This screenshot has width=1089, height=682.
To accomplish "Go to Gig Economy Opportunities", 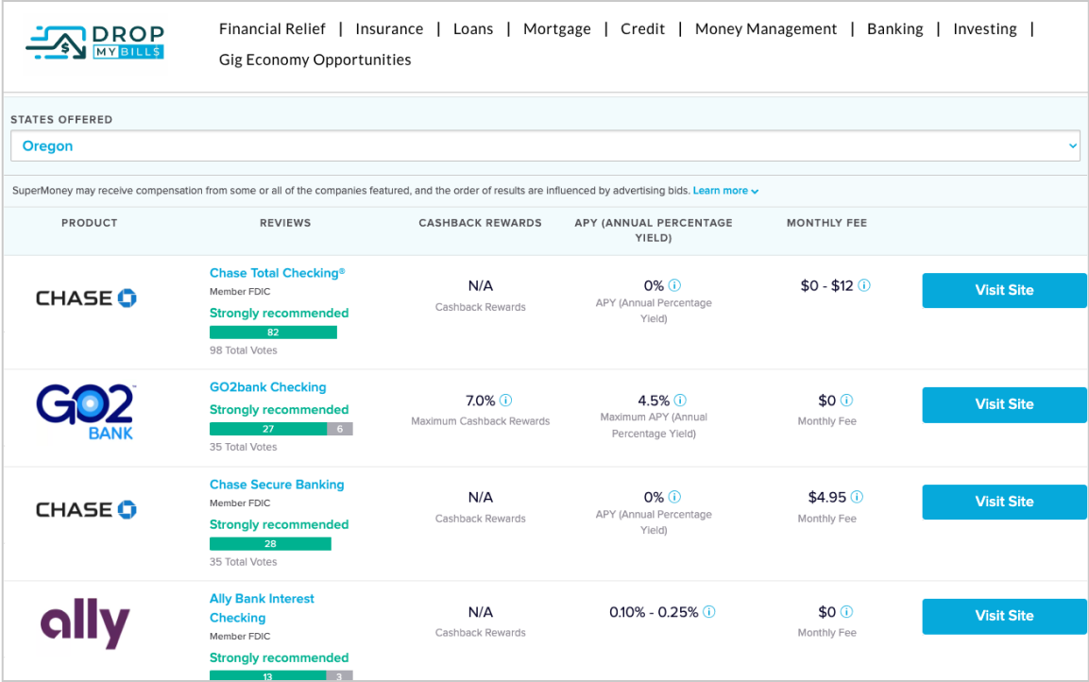I will (x=315, y=60).
